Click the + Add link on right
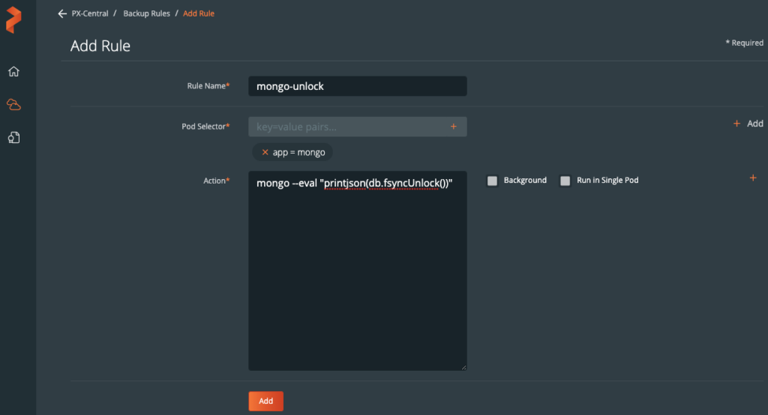 [x=748, y=124]
